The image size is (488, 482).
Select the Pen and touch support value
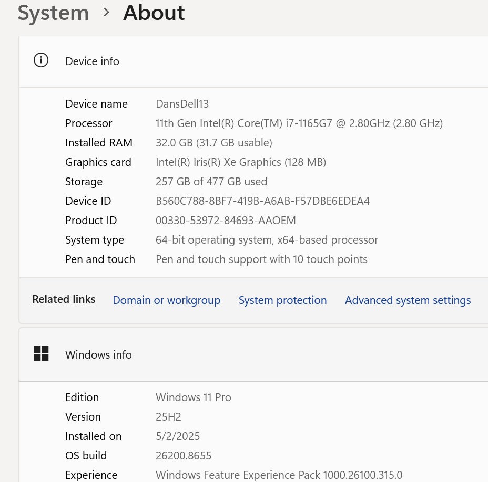point(261,259)
